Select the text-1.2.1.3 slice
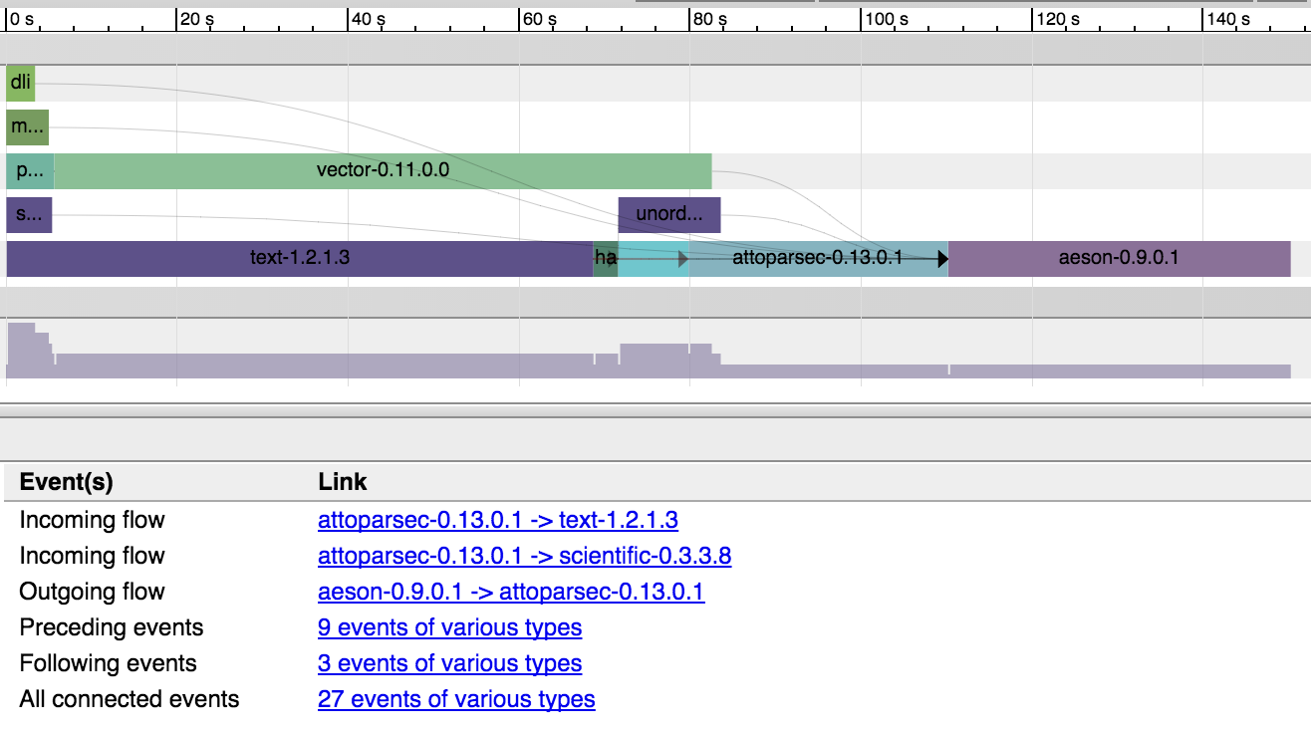 (x=300, y=259)
